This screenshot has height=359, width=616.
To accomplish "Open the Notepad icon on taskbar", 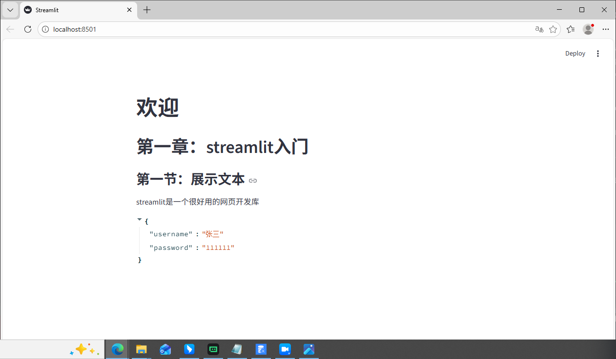I will pos(237,349).
